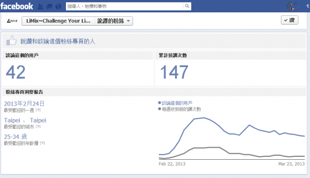Click legend label 每週收到新的讚次數

(181, 109)
